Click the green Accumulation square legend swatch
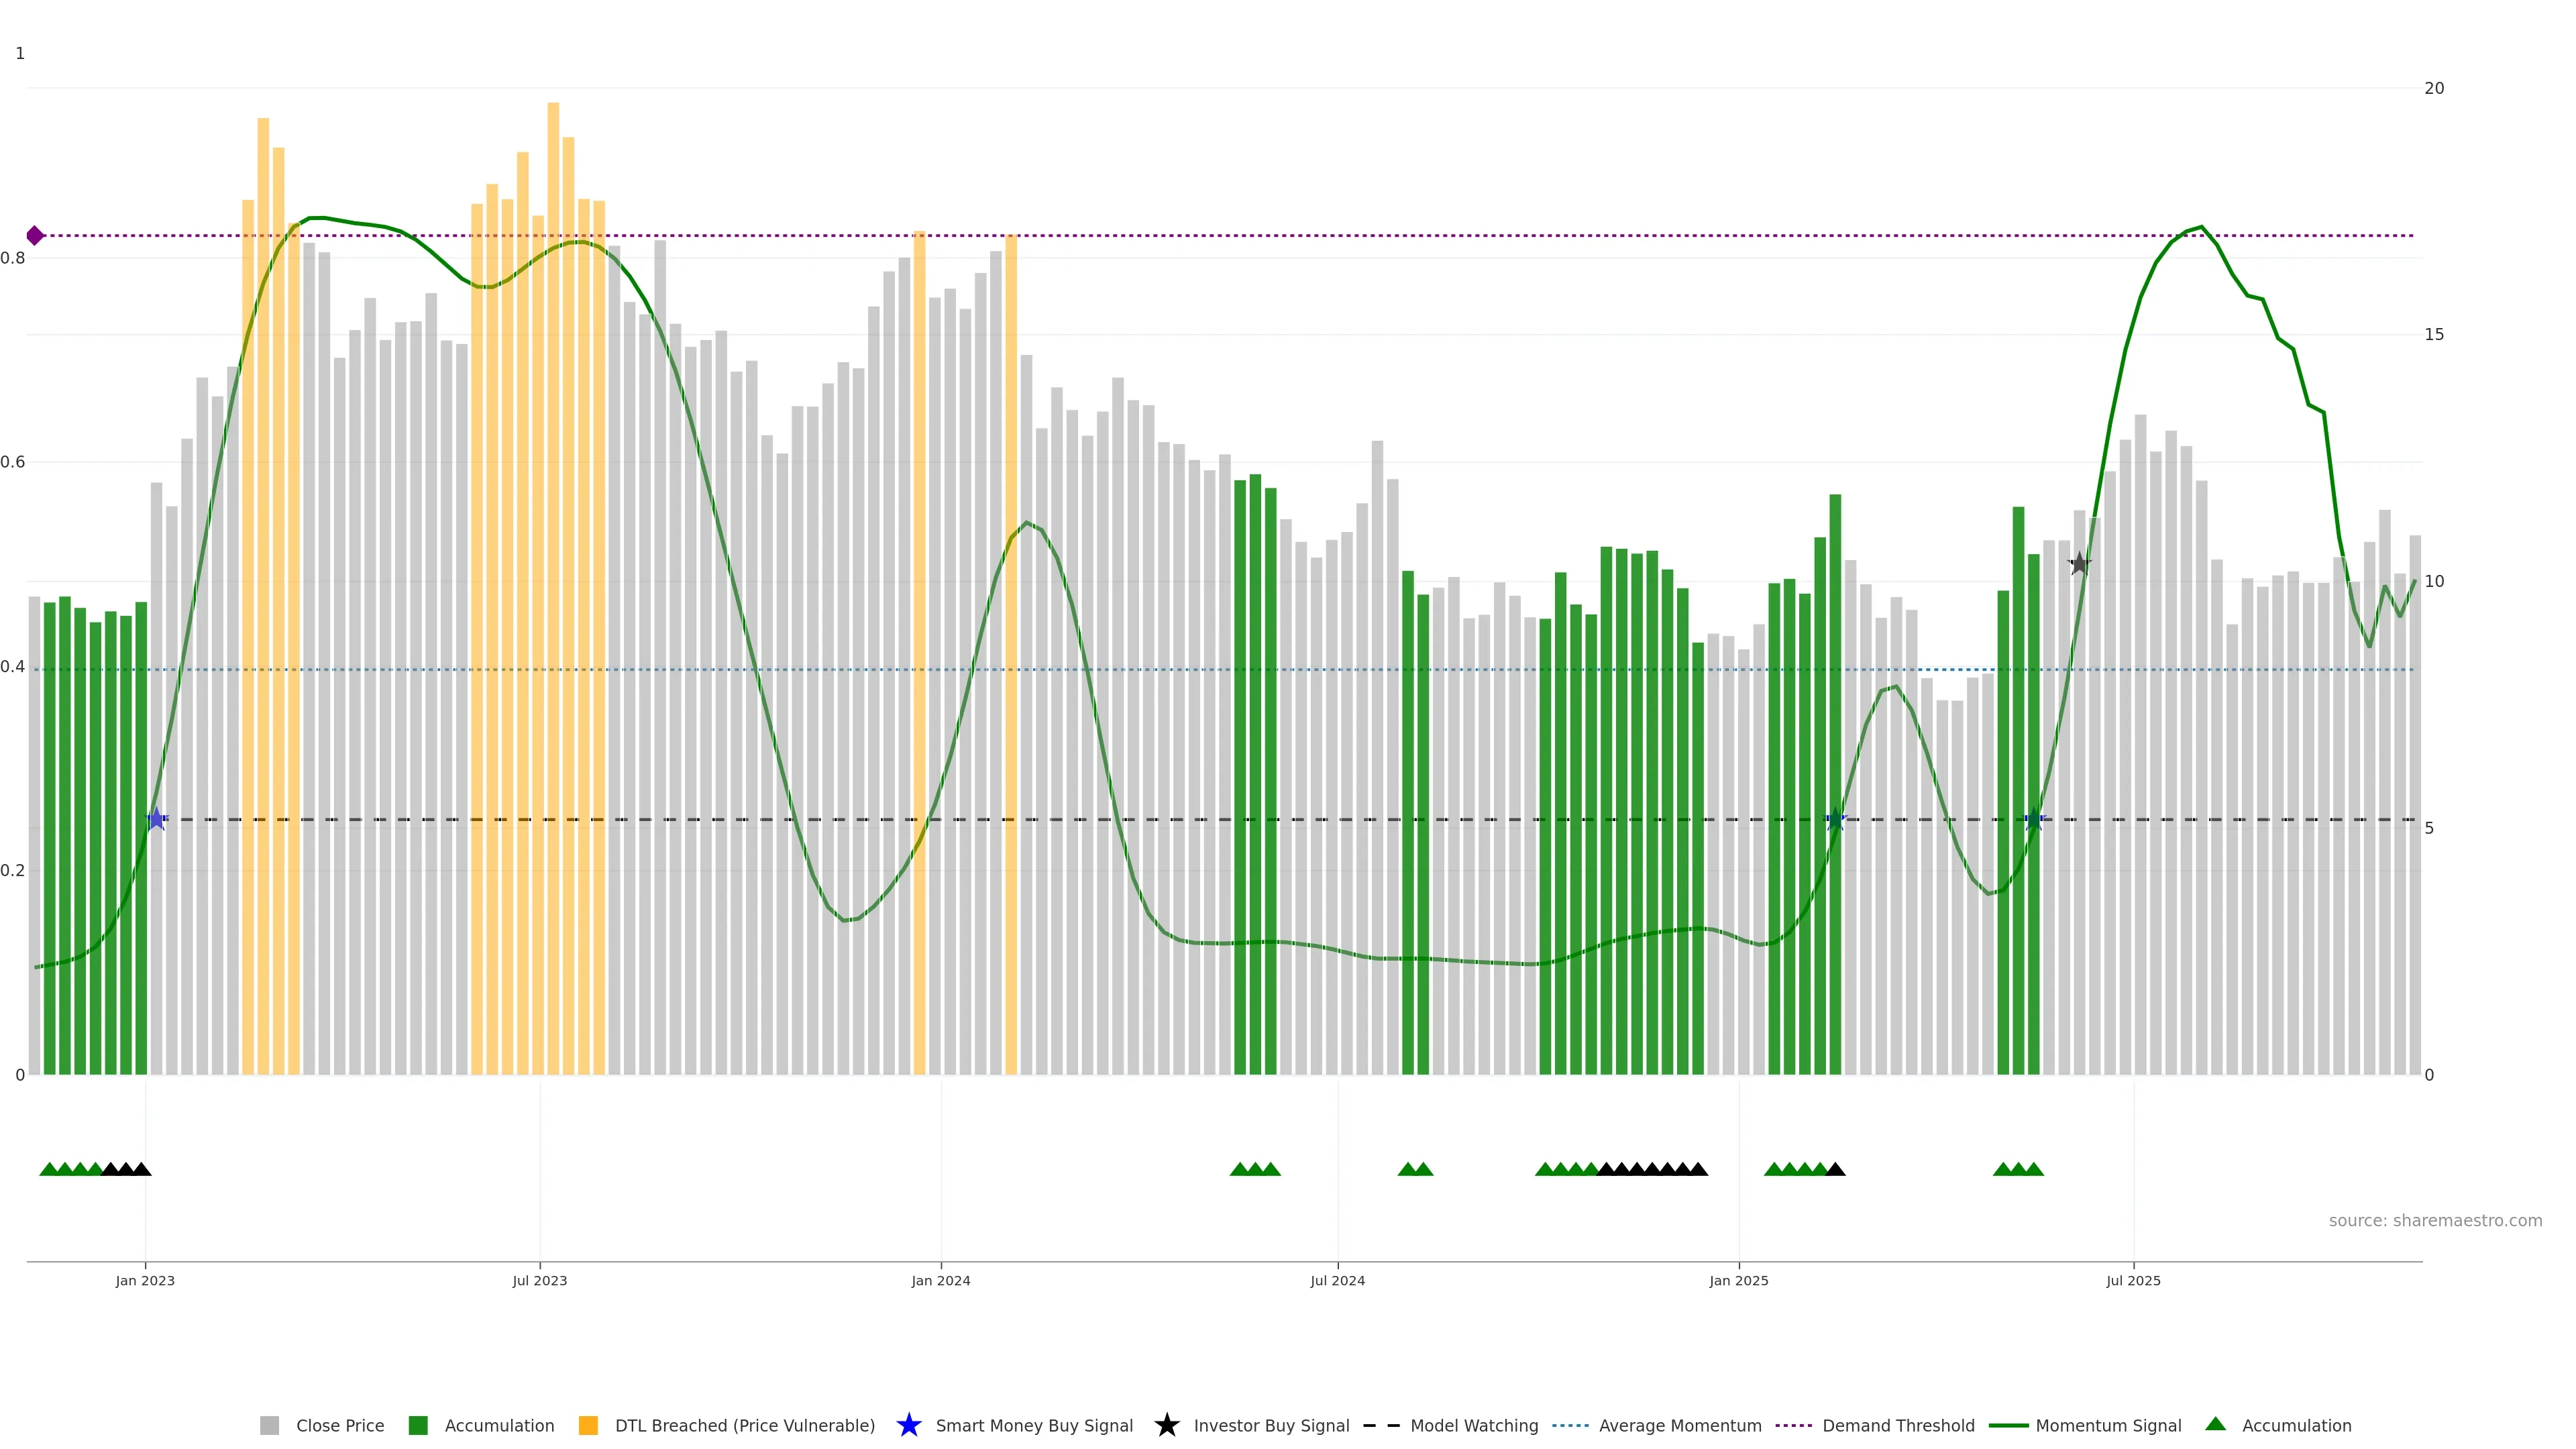This screenshot has width=2576, height=1449. pyautogui.click(x=418, y=1425)
